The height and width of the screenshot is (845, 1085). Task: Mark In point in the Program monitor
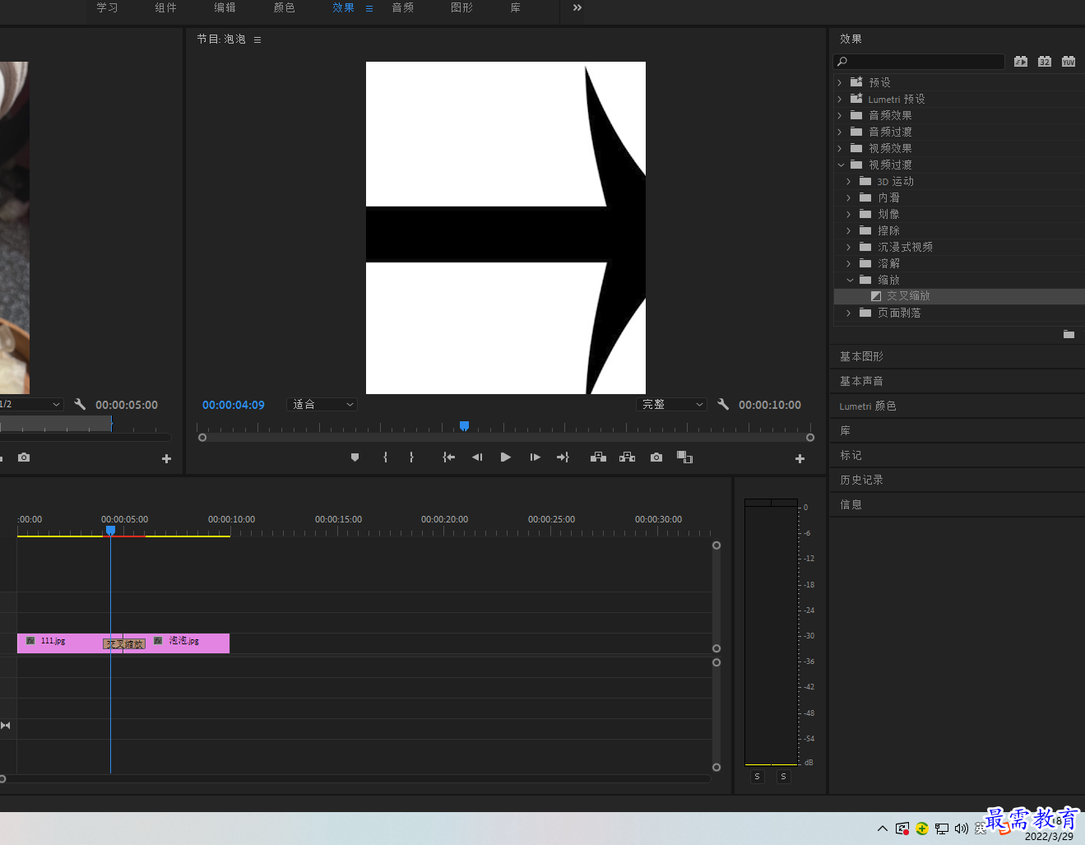coord(385,457)
